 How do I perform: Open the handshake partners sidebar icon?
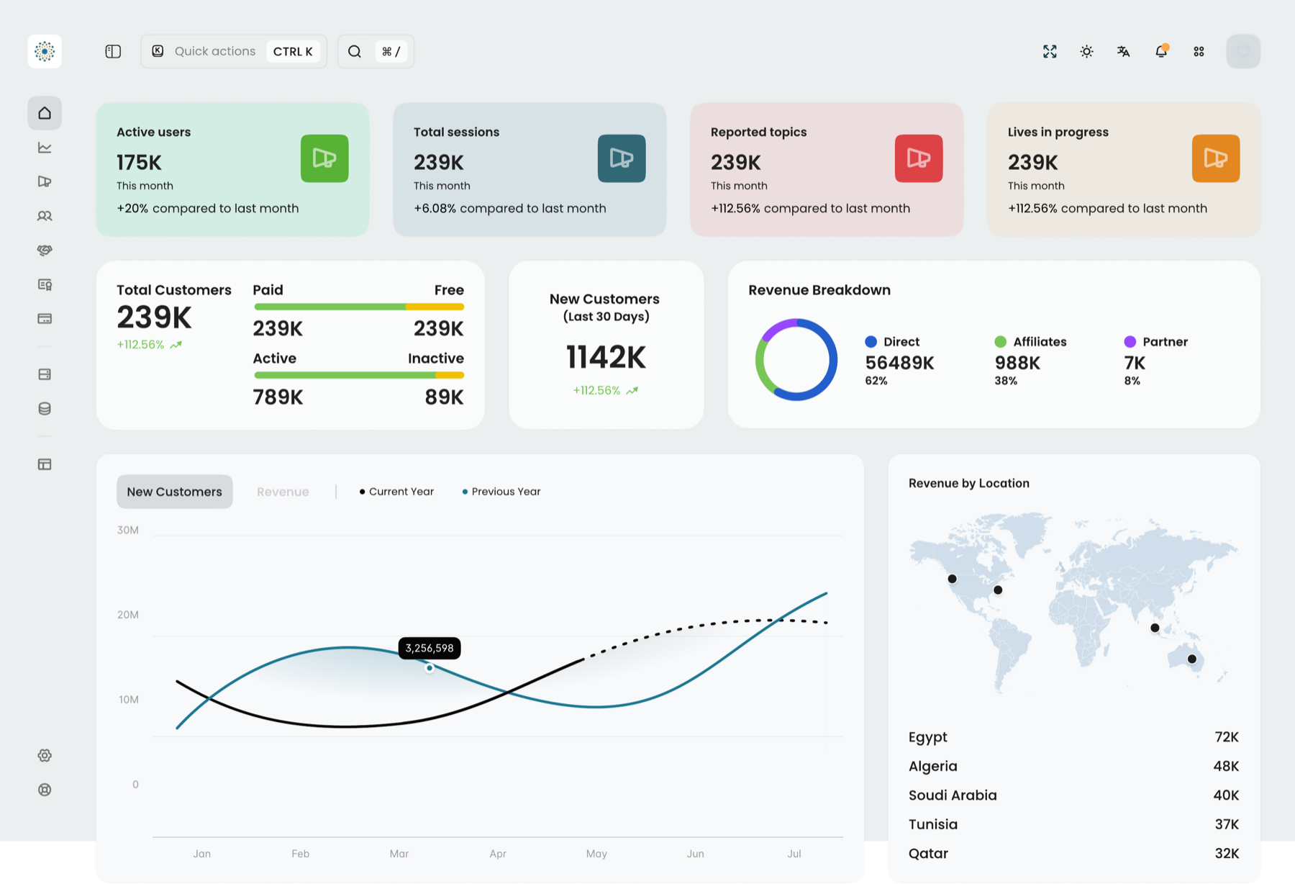(x=45, y=251)
